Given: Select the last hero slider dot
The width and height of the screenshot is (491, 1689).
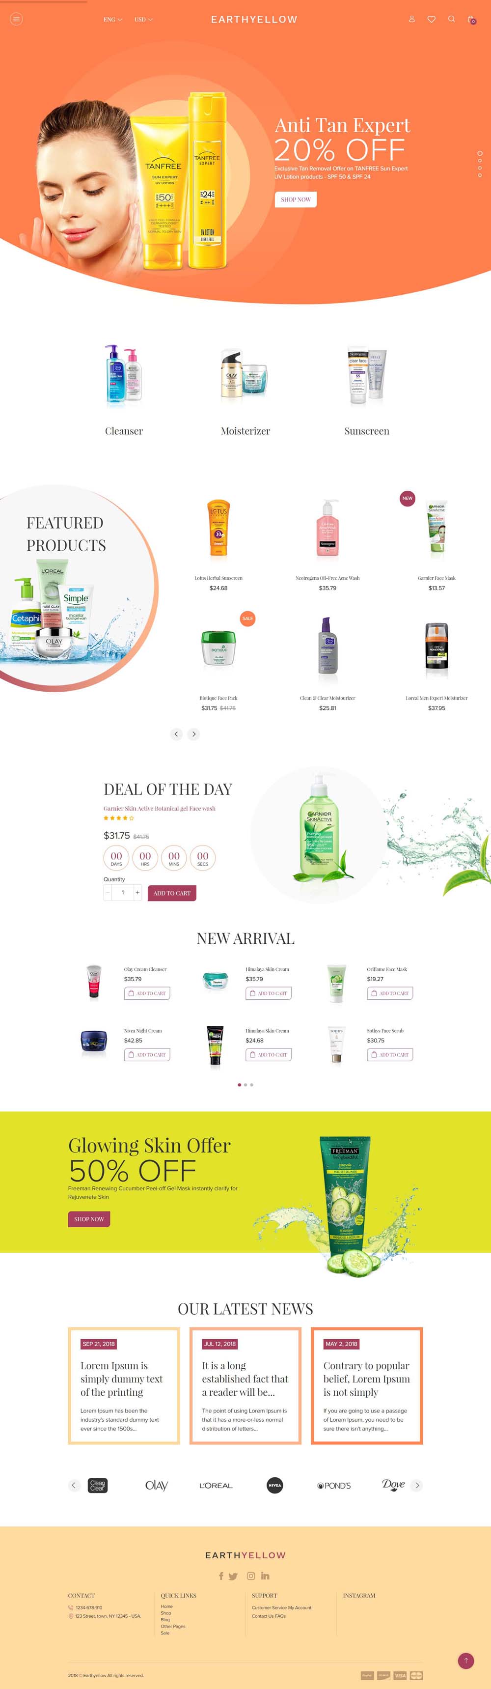Looking at the screenshot, I should [480, 175].
